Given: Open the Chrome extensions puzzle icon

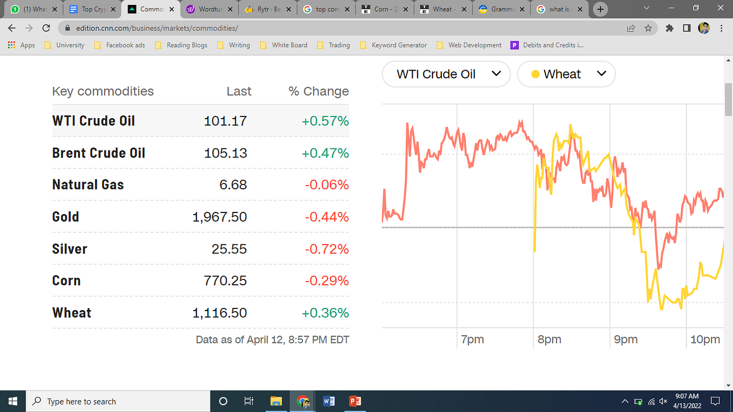Looking at the screenshot, I should tap(670, 28).
